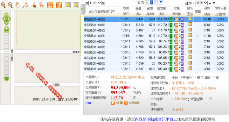Click 住 residential icon in 104/6 row

click(190, 35)
